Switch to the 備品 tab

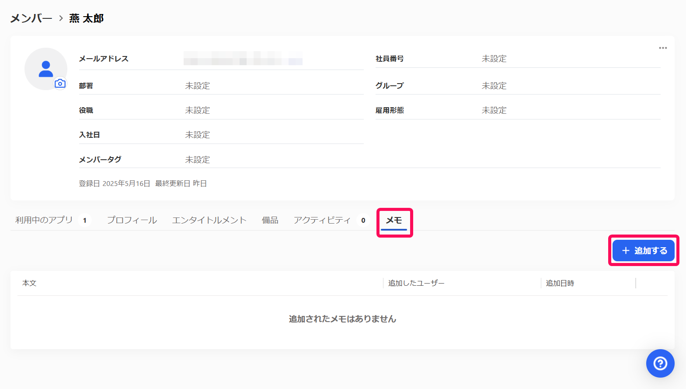(x=270, y=220)
